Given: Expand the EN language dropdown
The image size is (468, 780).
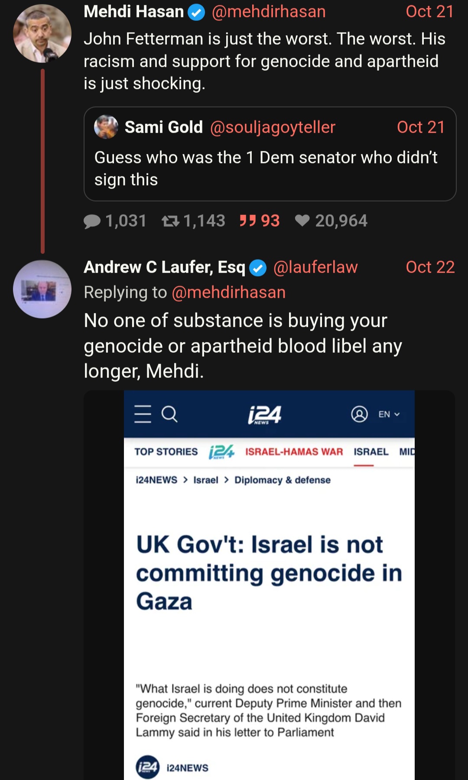Looking at the screenshot, I should pos(389,414).
